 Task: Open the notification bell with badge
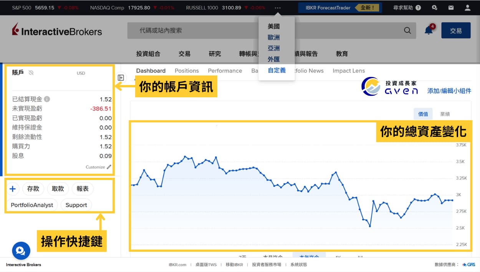coord(429,30)
